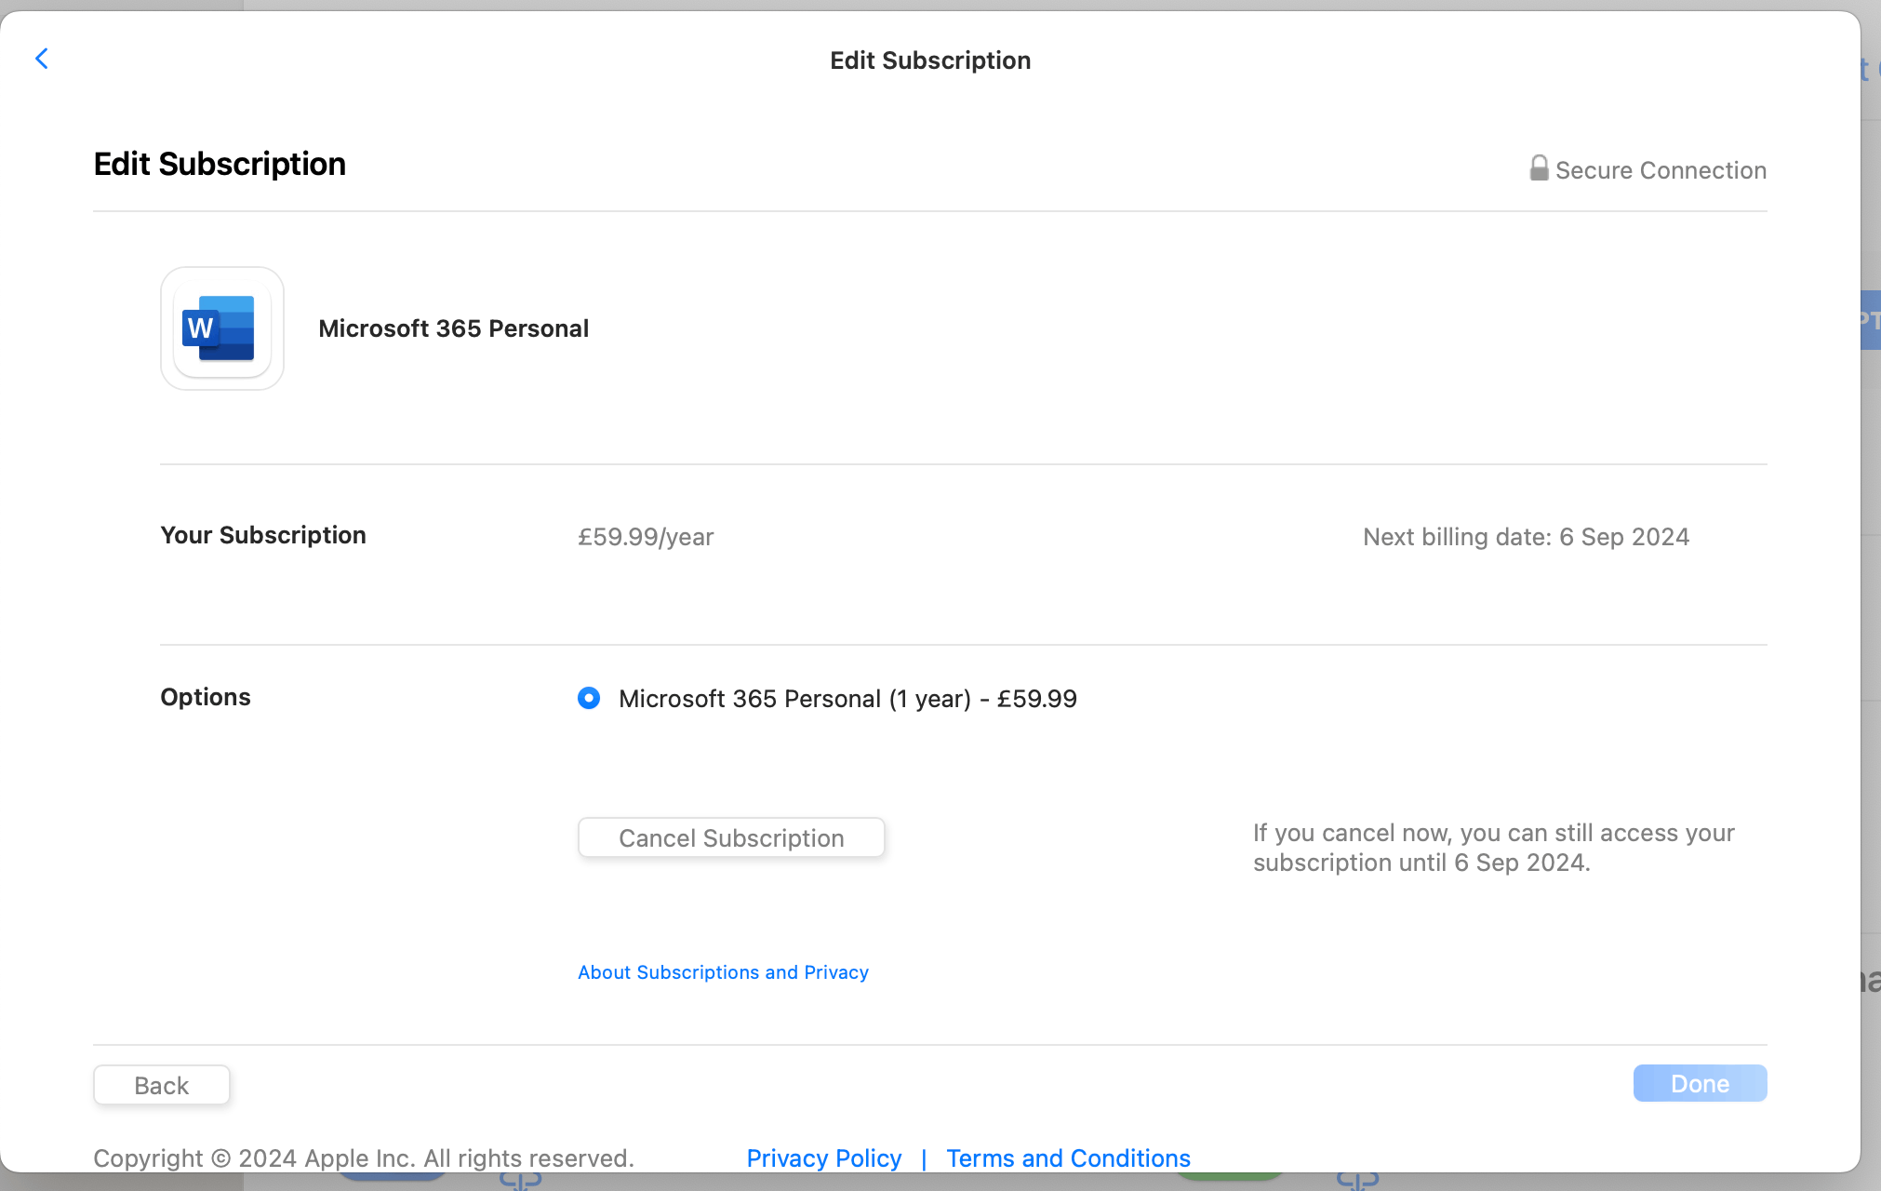Click the cancel-now access notice text
The image size is (1881, 1191).
[1494, 848]
